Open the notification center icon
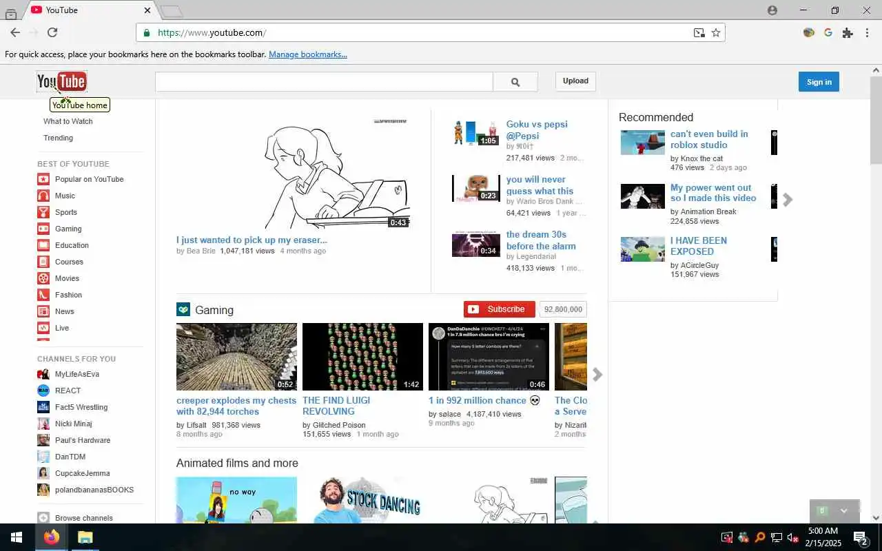 (861, 537)
